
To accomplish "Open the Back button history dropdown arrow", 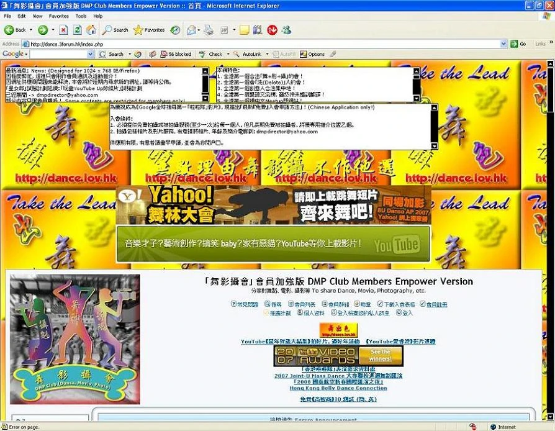I will [x=31, y=30].
